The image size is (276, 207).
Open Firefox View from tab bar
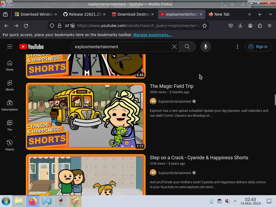tap(5, 14)
